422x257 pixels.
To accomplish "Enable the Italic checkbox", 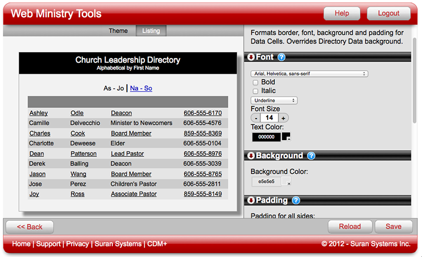I will (x=256, y=92).
